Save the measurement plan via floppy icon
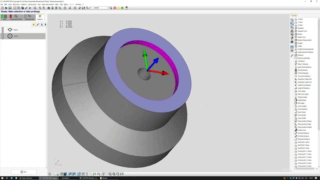This screenshot has width=320, height=180. tap(10, 8)
